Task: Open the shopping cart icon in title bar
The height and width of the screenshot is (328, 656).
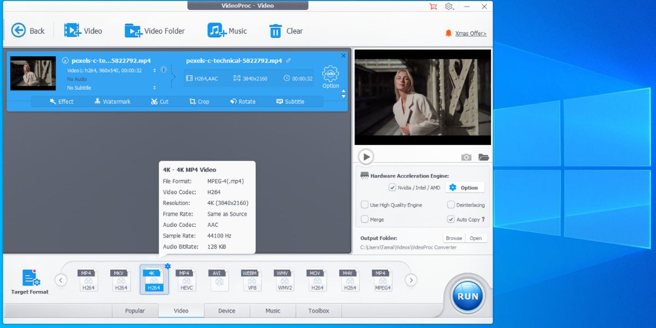Action: pos(434,7)
